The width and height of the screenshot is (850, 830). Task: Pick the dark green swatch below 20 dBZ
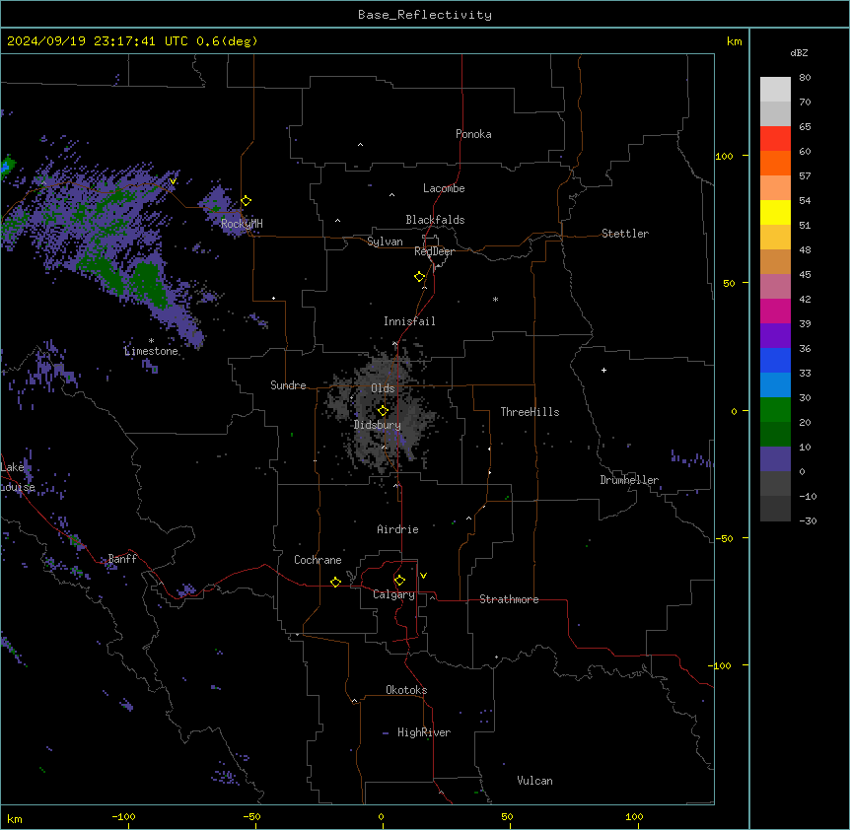tap(775, 435)
